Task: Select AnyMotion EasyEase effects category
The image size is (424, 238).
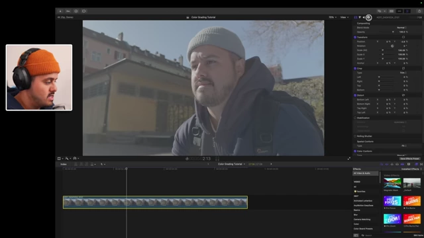Action: click(x=364, y=206)
